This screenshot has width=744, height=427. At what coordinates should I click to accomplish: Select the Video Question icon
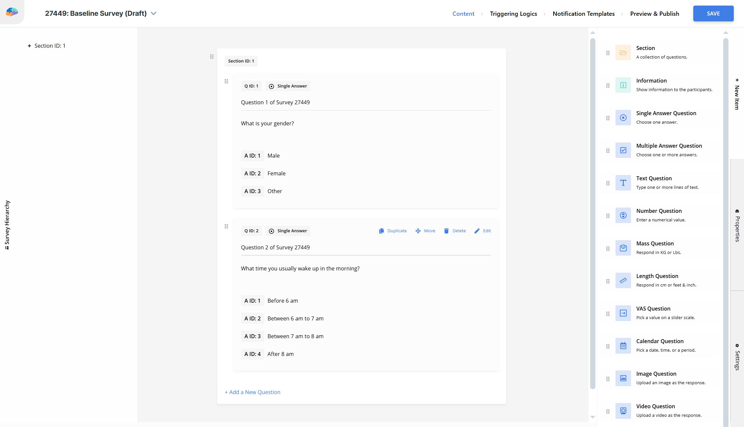[x=623, y=411]
